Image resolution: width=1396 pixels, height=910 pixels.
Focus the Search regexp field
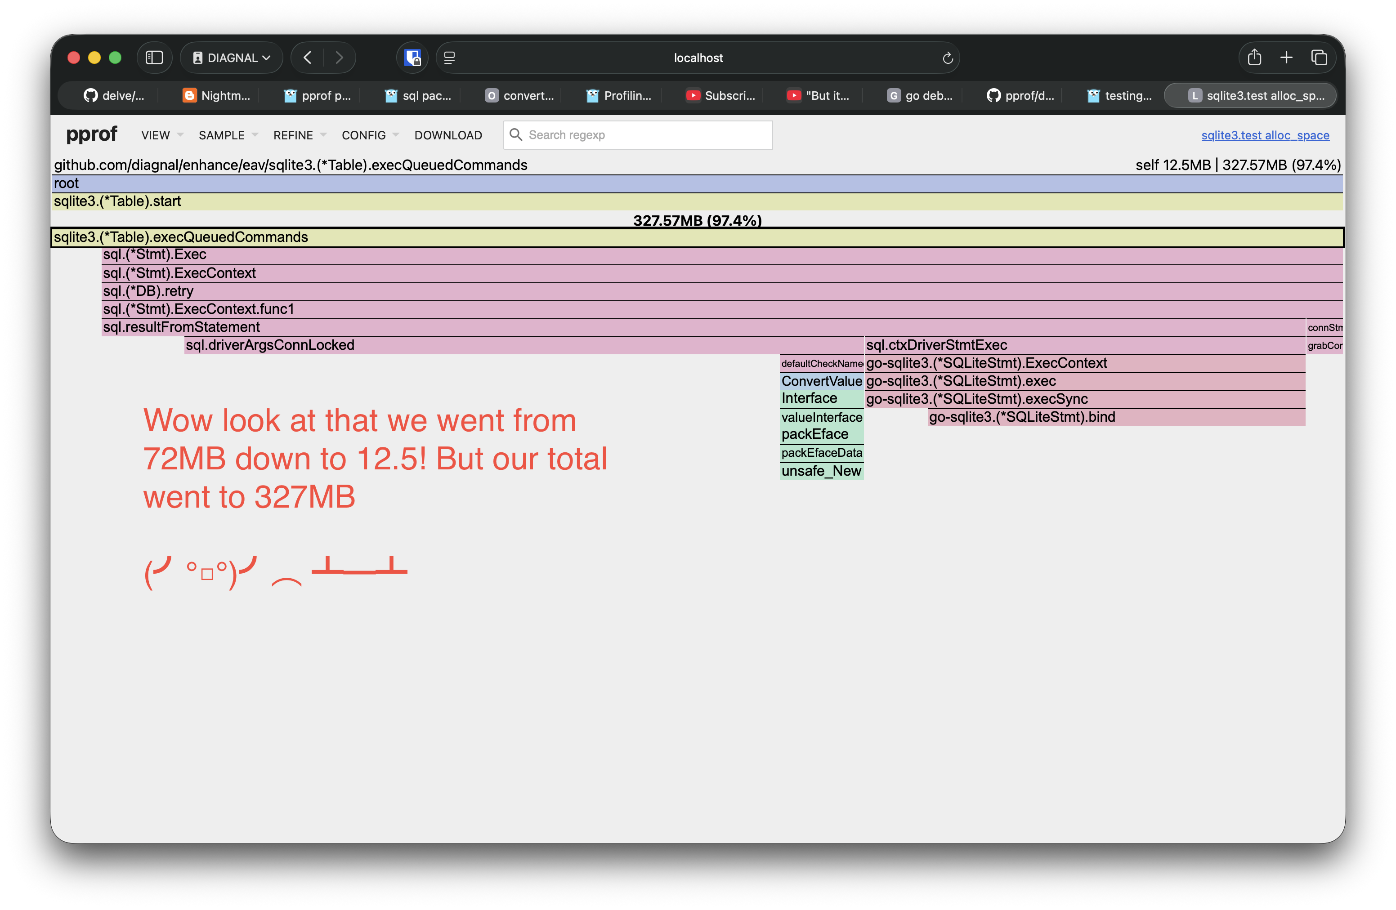click(x=638, y=135)
